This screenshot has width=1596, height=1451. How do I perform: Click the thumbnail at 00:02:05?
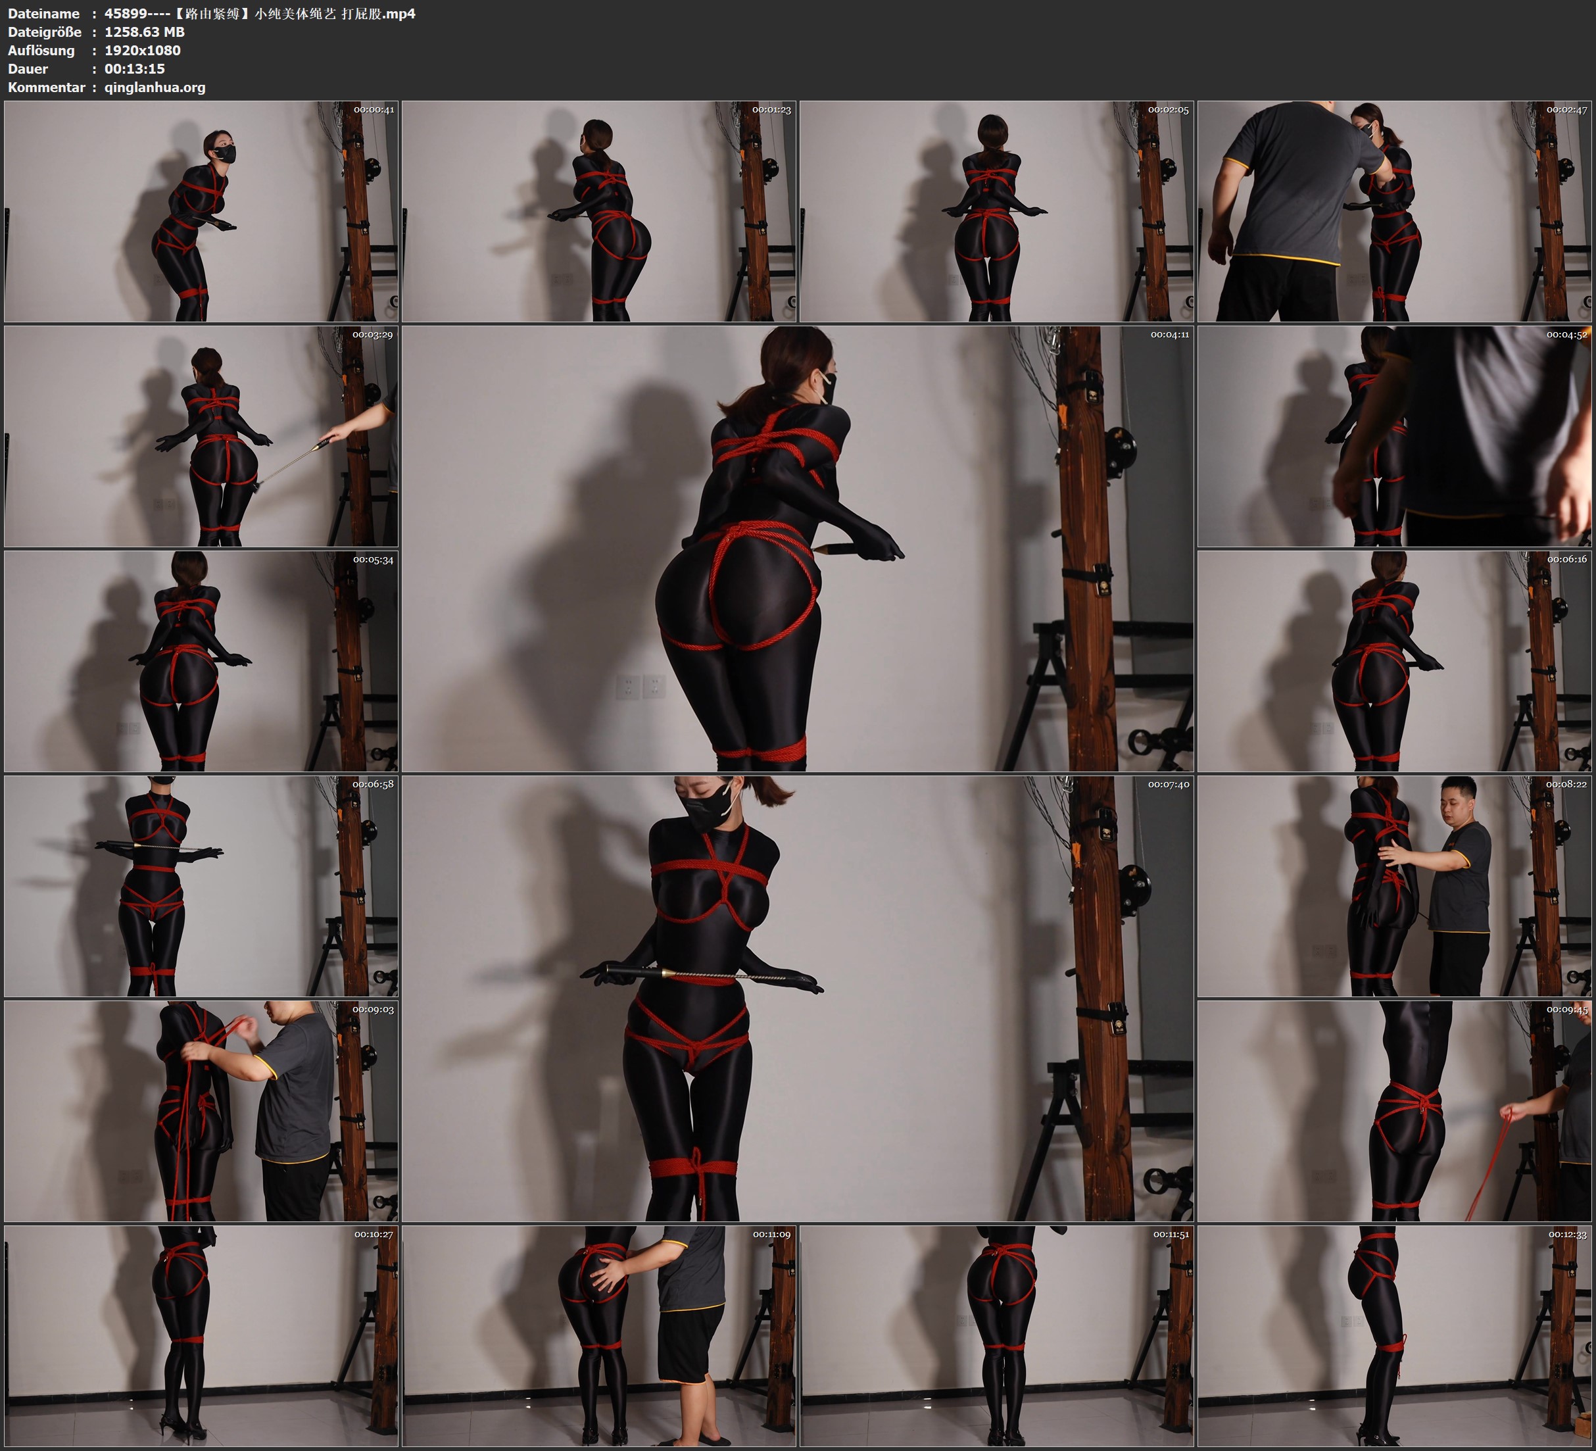point(996,212)
